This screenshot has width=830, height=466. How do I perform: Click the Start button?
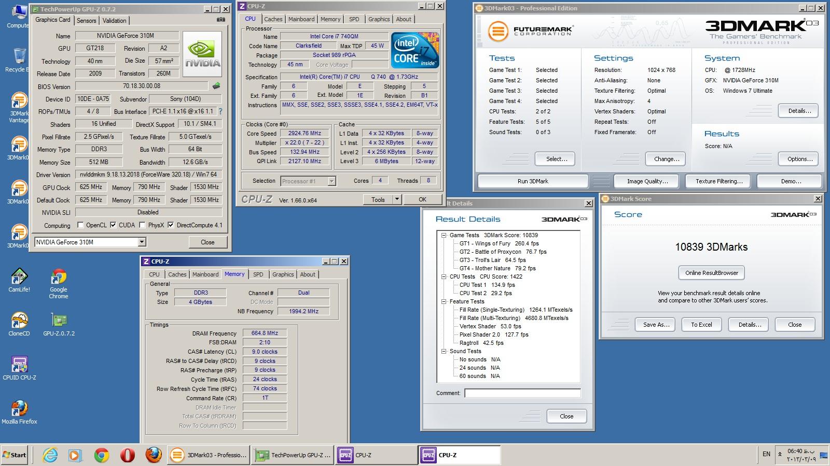point(15,455)
